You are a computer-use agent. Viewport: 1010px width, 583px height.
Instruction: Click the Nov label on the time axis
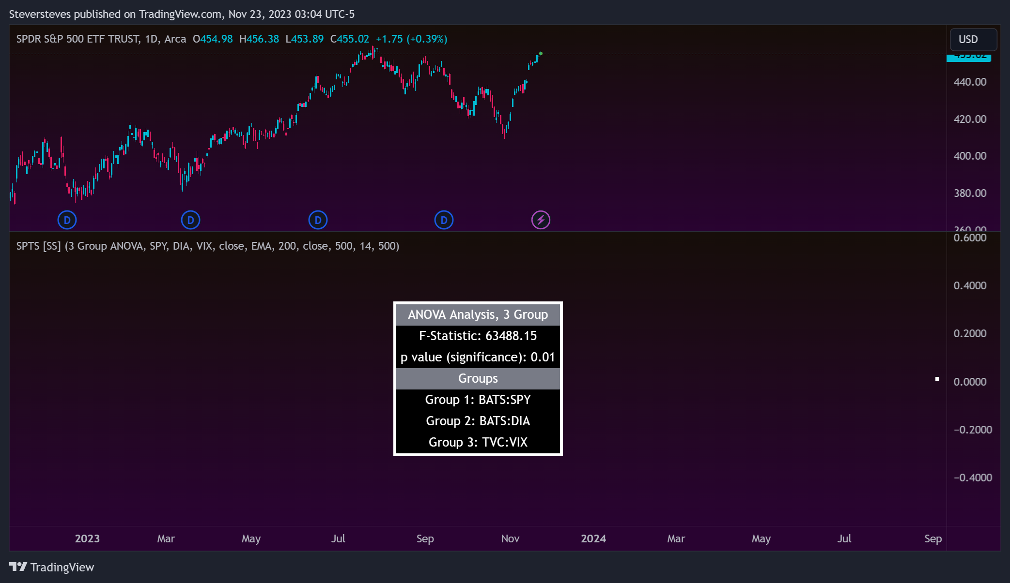pyautogui.click(x=510, y=538)
